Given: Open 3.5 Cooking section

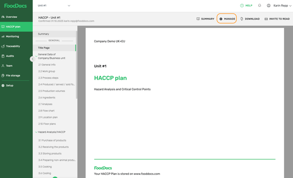Looking at the screenshot, I should click(45, 167).
